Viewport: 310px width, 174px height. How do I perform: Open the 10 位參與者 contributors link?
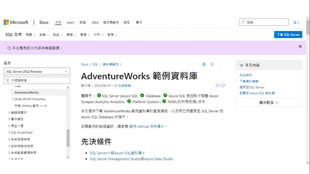[x=122, y=85]
